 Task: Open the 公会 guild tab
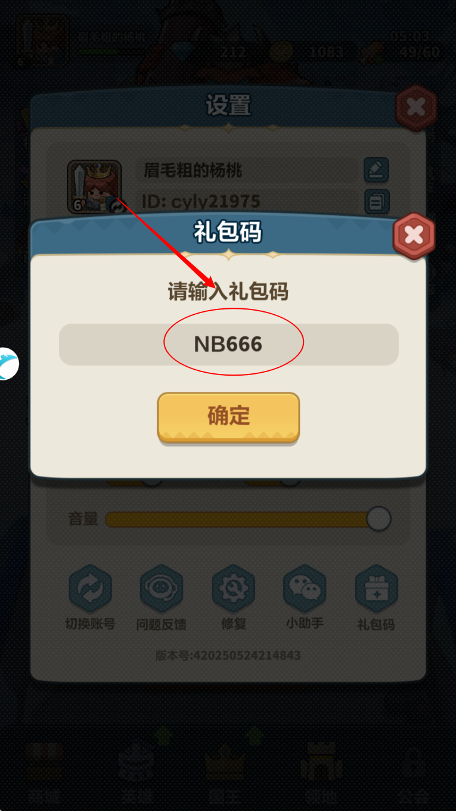413,772
